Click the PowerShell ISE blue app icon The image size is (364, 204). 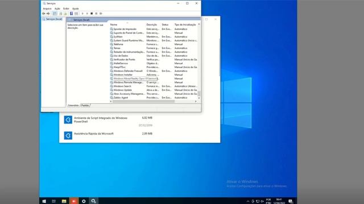(x=68, y=120)
